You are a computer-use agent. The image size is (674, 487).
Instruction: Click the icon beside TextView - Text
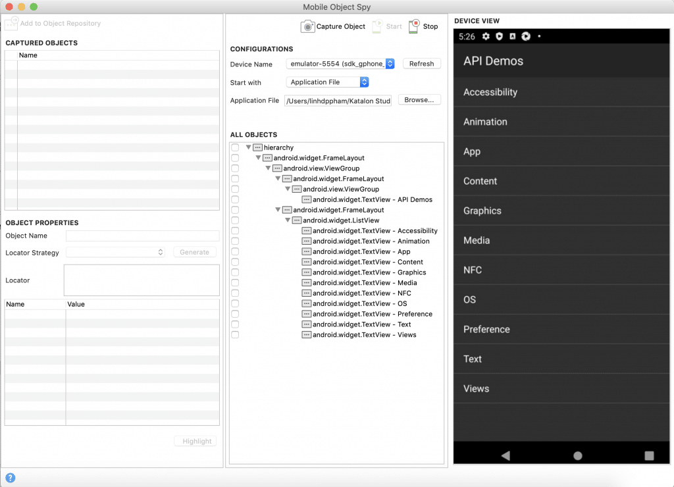click(307, 324)
